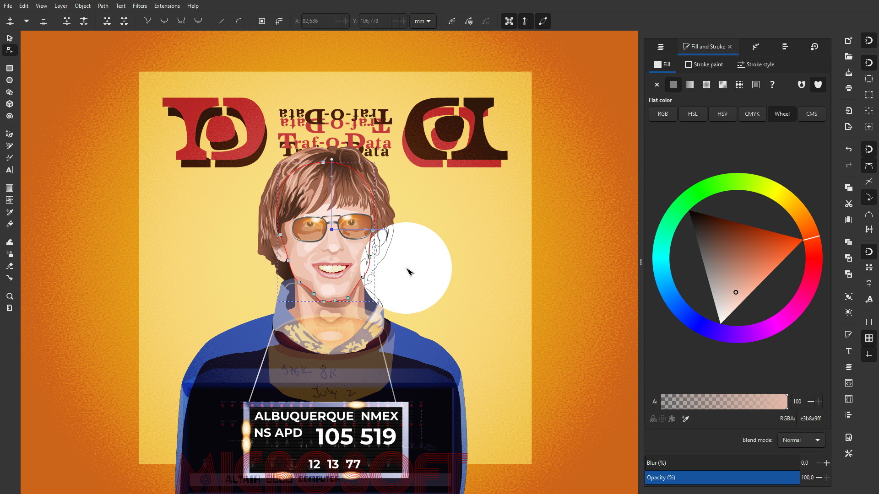The height and width of the screenshot is (494, 879).
Task: Select the Rectangle tool
Action: [x=10, y=68]
